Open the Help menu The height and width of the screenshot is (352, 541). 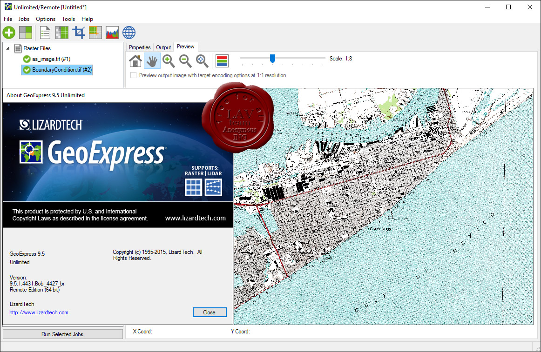point(87,19)
